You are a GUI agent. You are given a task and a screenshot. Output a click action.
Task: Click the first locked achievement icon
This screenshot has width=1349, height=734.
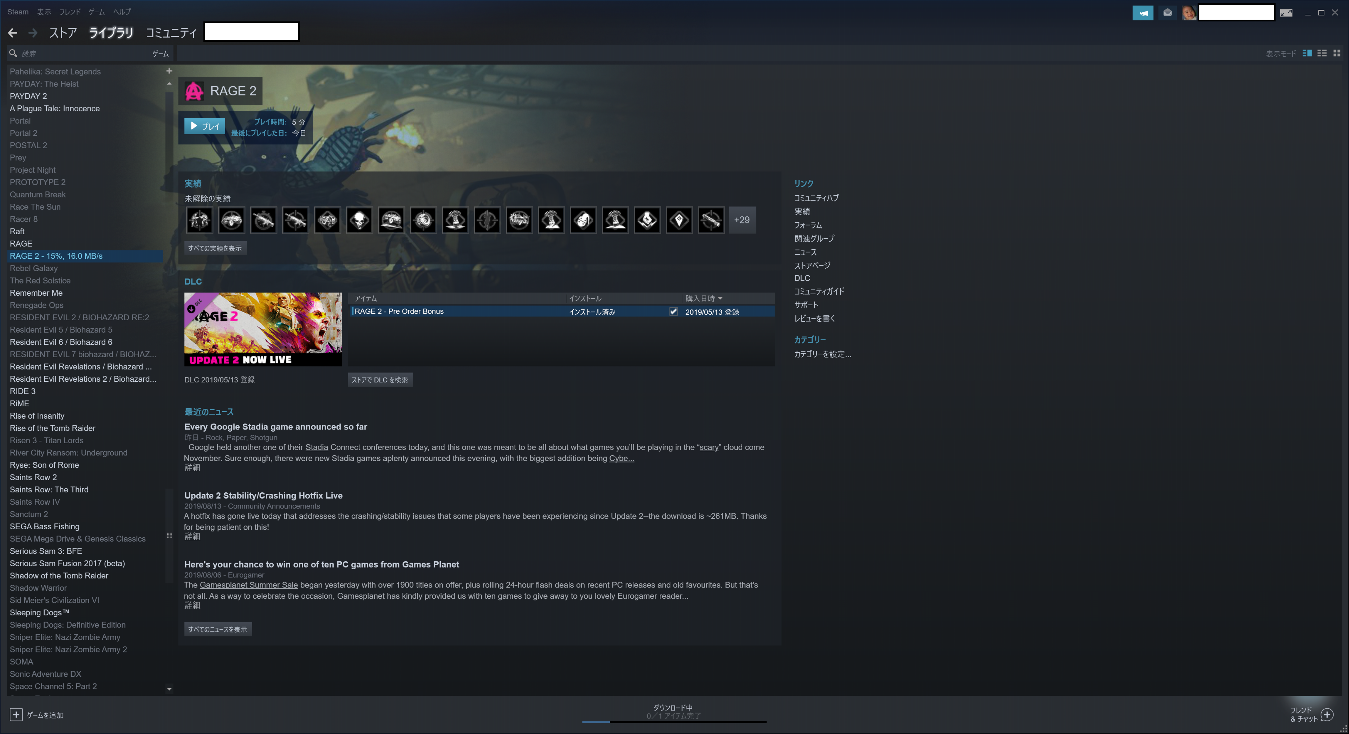tap(198, 219)
